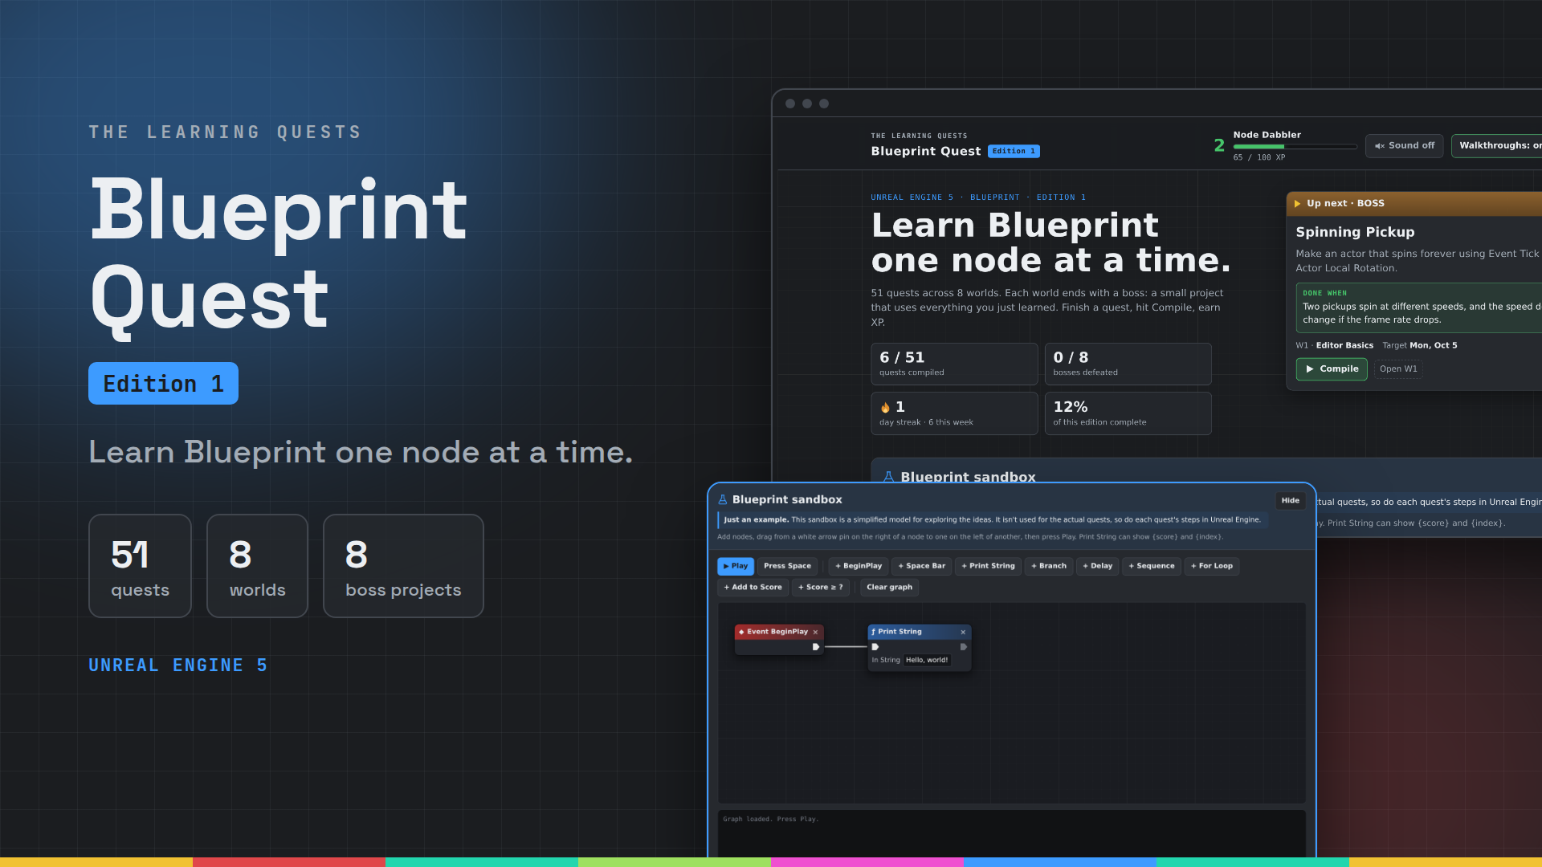Add a Print String node from toolbar

pyautogui.click(x=988, y=566)
